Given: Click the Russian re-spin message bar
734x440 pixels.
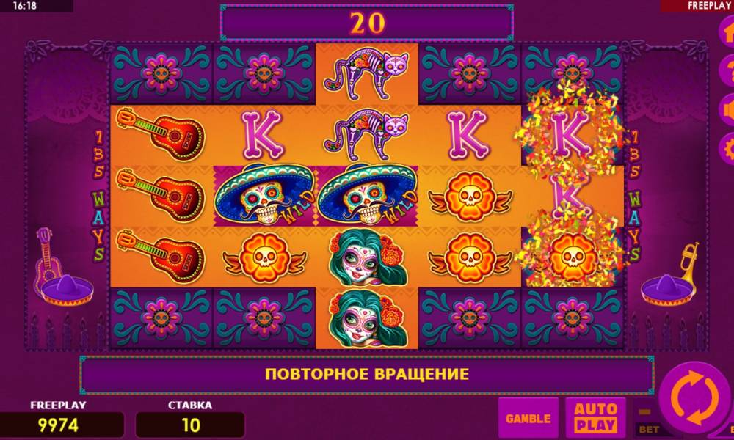Looking at the screenshot, I should point(367,375).
